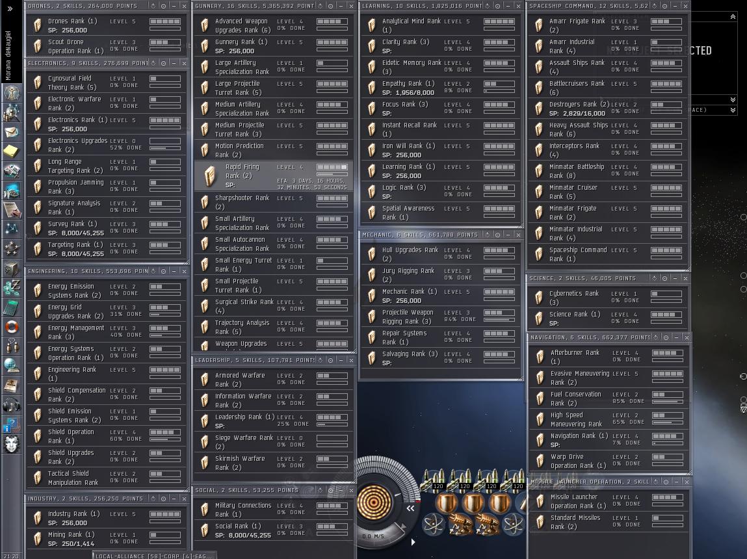
Task: Open the star map constellation icon
Action: [12, 229]
